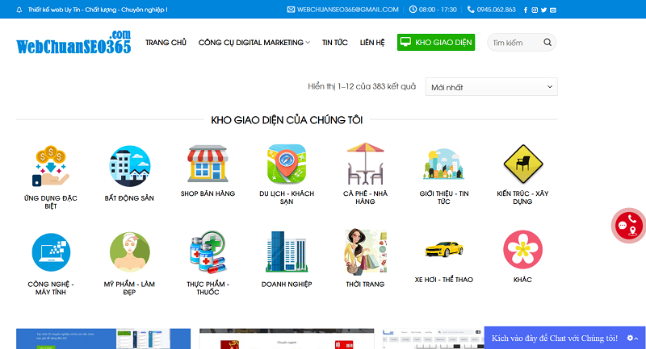
Task: Click the Doanh nghiệp text label
Action: click(287, 284)
